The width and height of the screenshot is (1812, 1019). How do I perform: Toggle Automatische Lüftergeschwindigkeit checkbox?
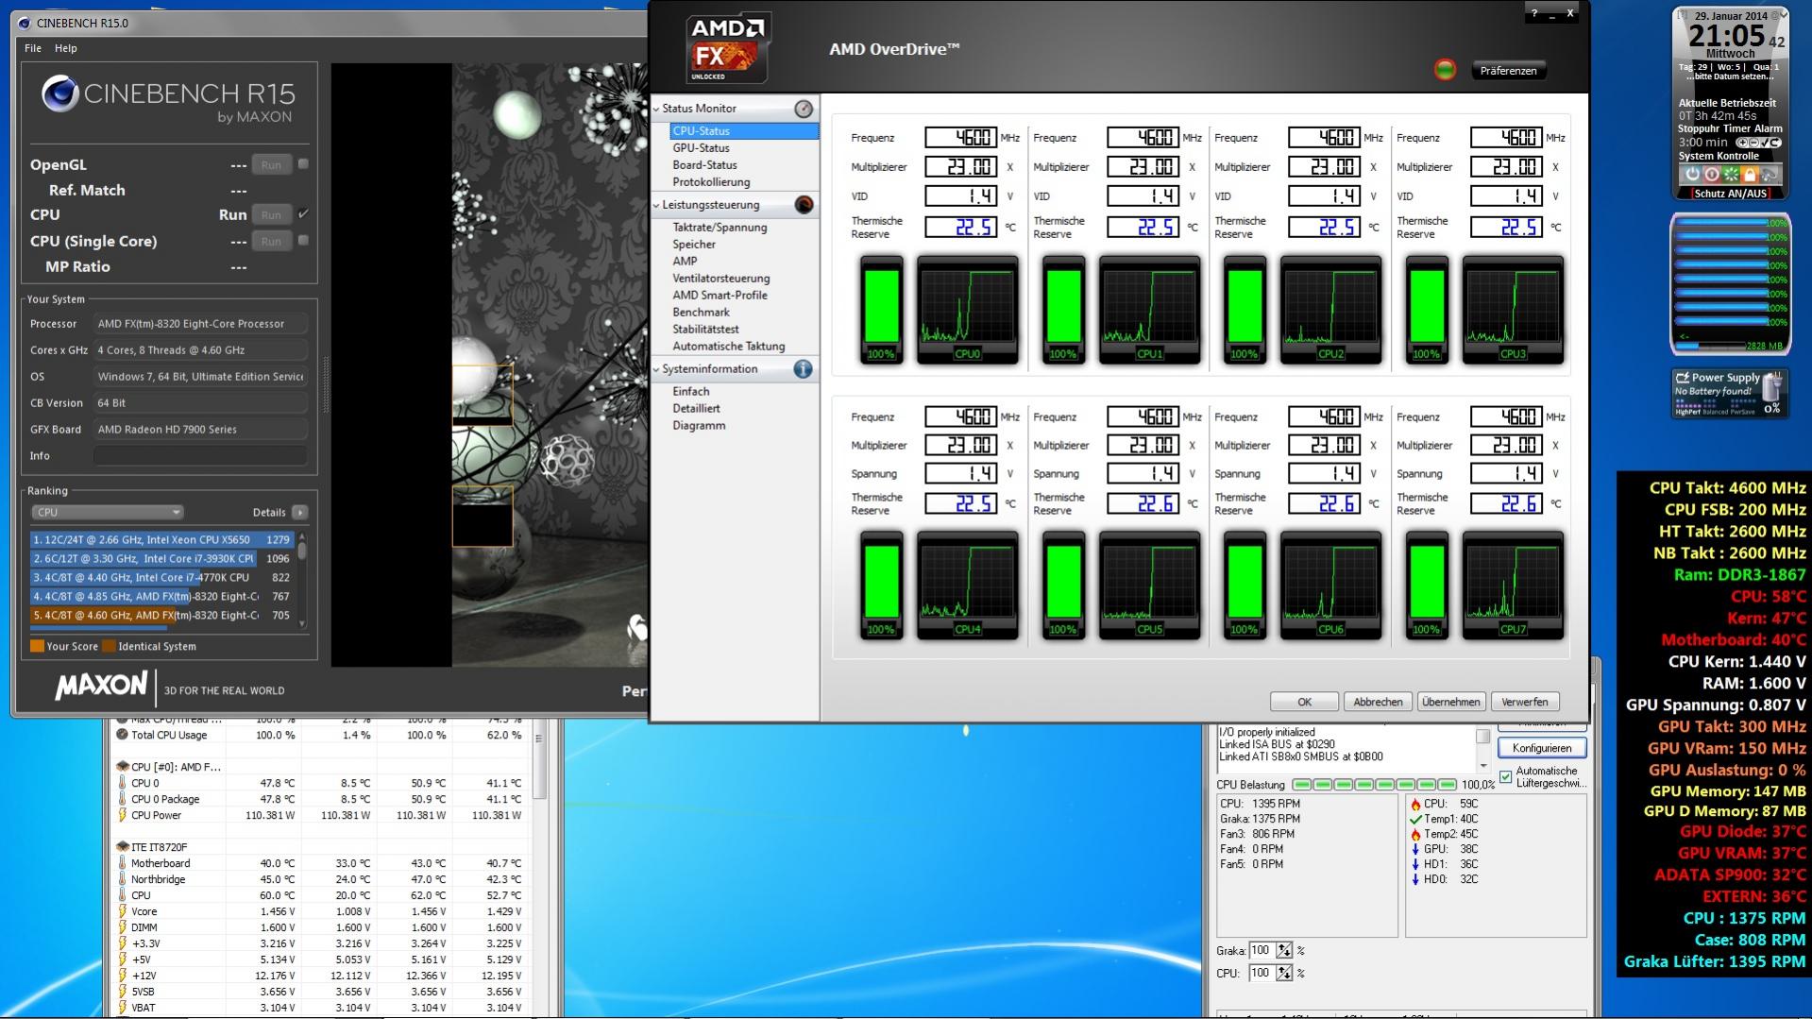click(1506, 777)
